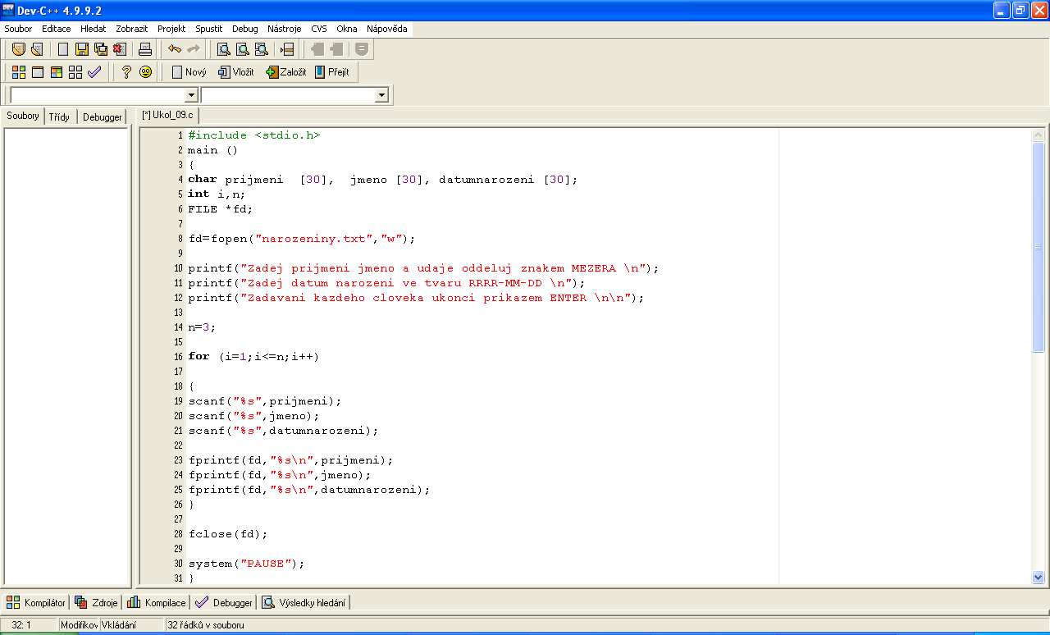Run the program with the window icon
The width and height of the screenshot is (1050, 635).
pos(37,72)
